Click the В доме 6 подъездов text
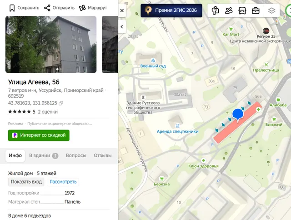The height and width of the screenshot is (220, 291). [30, 216]
